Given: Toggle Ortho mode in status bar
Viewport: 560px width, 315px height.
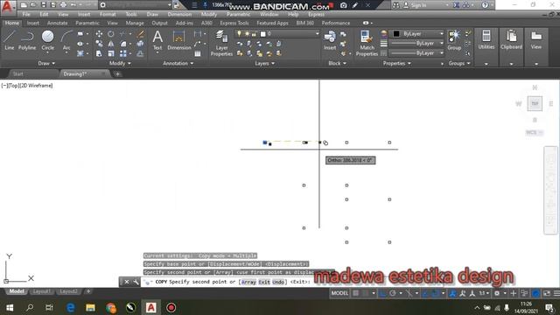Looking at the screenshot, I should 382,293.
